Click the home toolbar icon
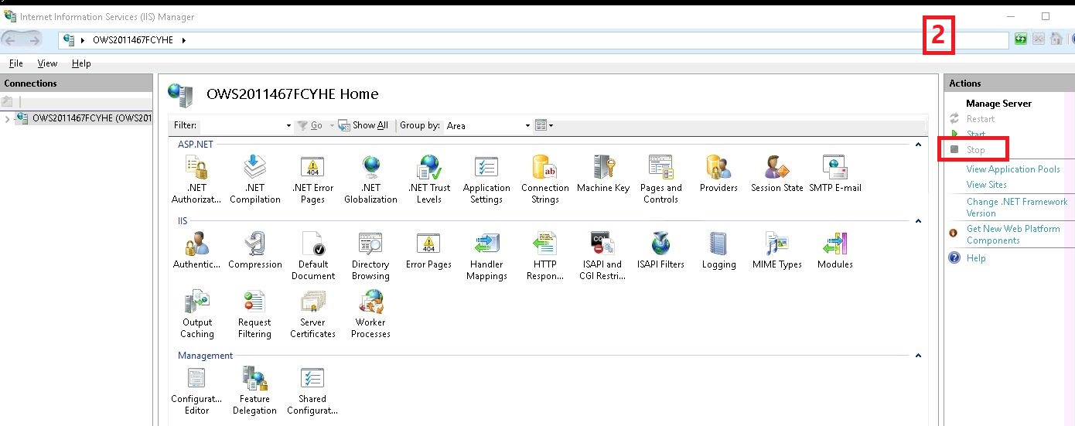1075x426 pixels. tap(1056, 39)
